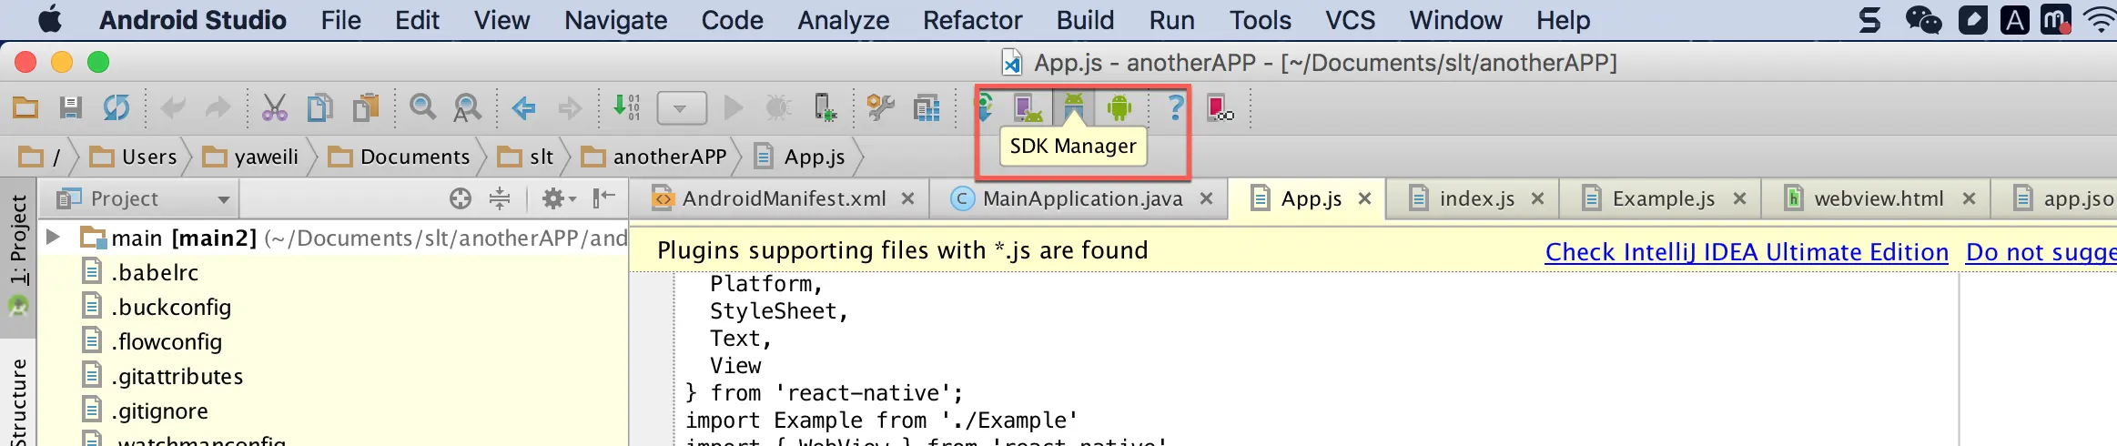Expand the main [main2] tree node
2117x446 pixels.
point(53,238)
